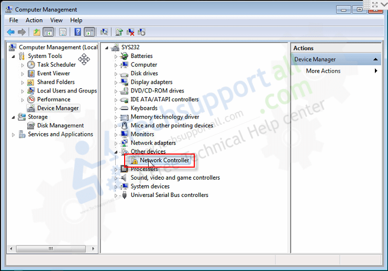Click the Sound, video and game controllers speaker icon

point(124,178)
